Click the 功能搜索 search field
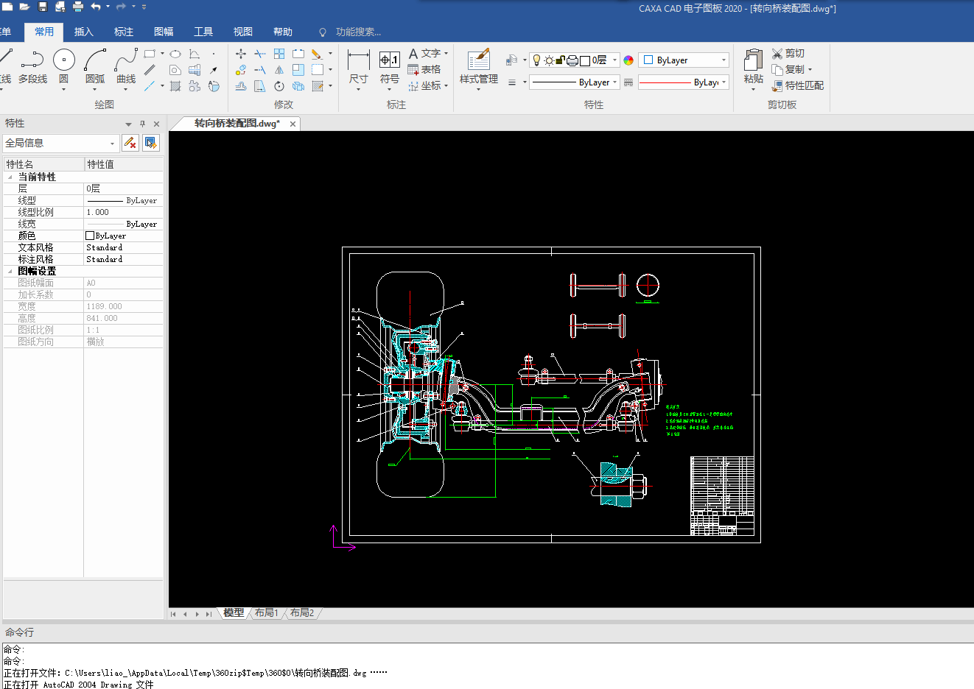974x689 pixels. point(358,32)
